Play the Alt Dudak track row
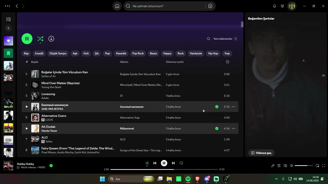Screen dimensions: 328x184 tap(27, 129)
